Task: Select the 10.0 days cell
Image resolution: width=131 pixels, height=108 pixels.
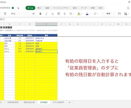Action: (x=20, y=49)
